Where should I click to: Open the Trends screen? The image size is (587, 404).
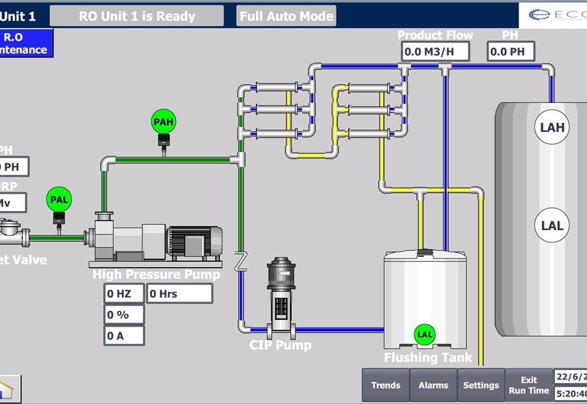(385, 385)
